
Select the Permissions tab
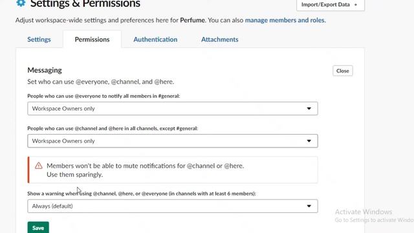click(x=92, y=39)
